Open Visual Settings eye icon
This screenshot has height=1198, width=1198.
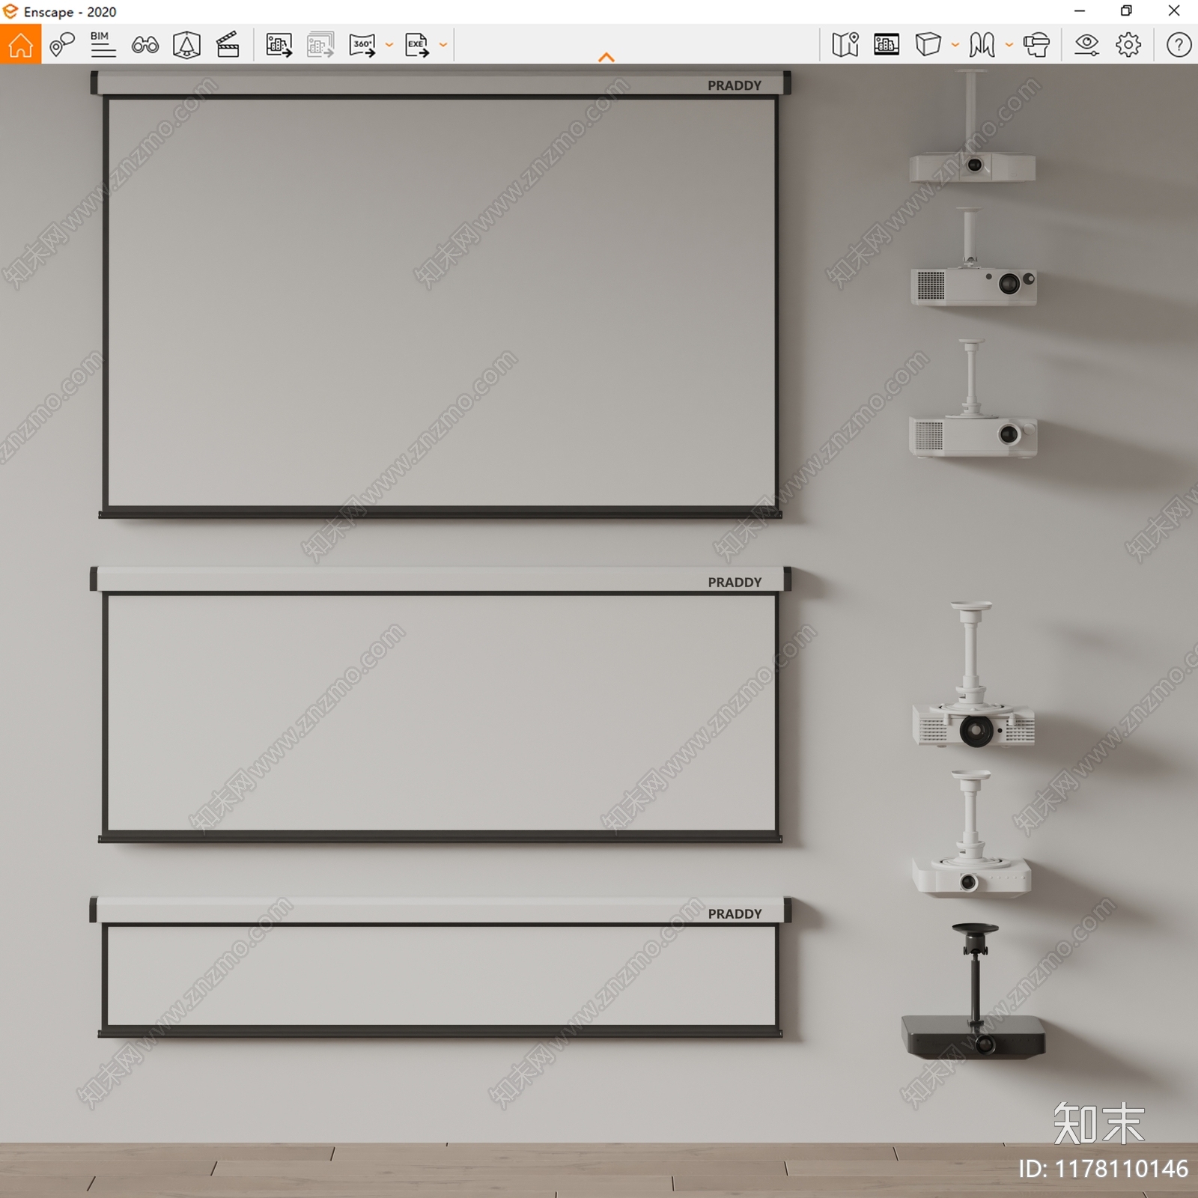(1086, 45)
